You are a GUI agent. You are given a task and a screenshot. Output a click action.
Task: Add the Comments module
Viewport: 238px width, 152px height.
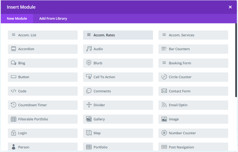click(118, 91)
